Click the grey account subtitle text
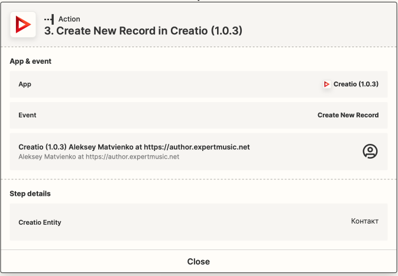This screenshot has height=276, width=398. (x=99, y=157)
